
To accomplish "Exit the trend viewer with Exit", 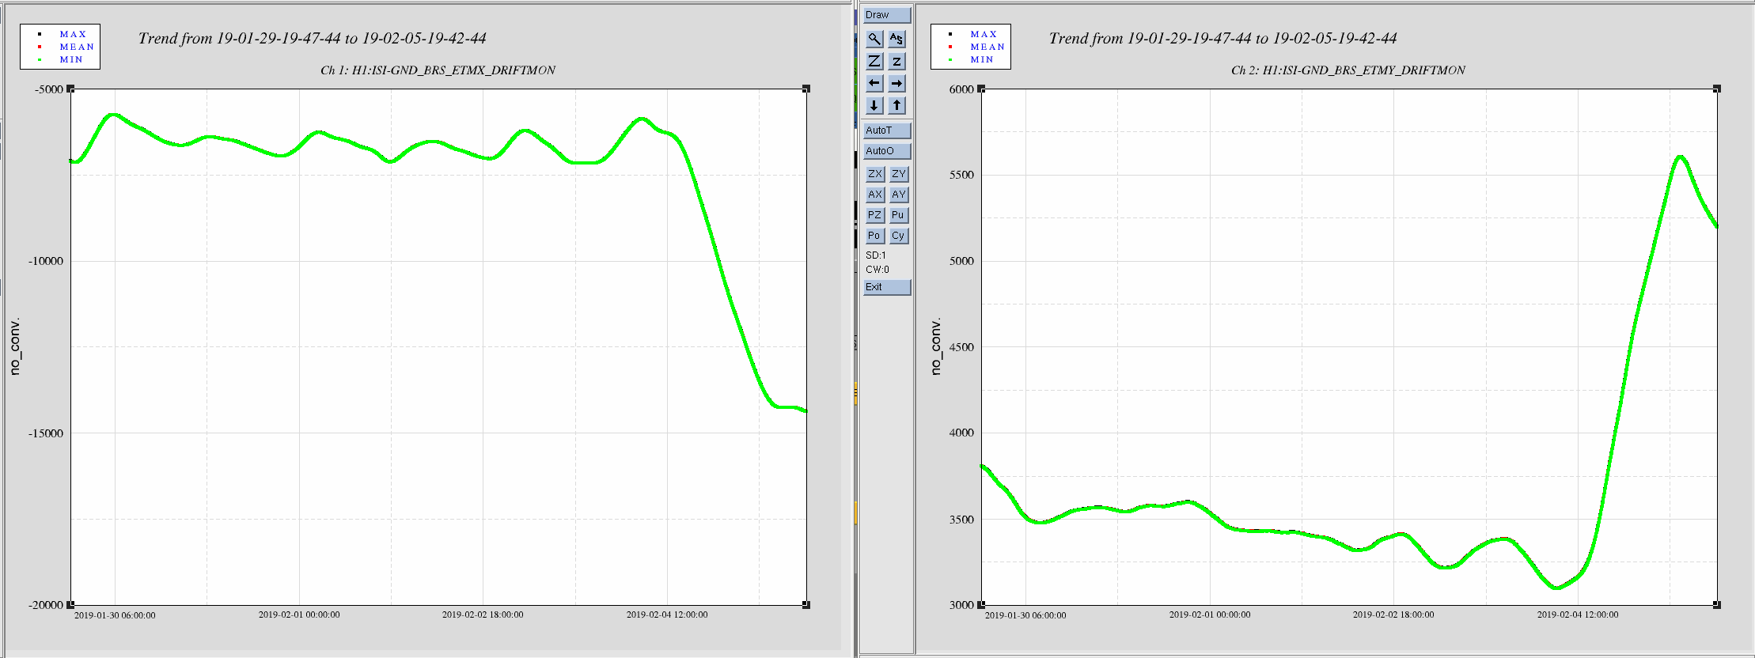I will [886, 287].
